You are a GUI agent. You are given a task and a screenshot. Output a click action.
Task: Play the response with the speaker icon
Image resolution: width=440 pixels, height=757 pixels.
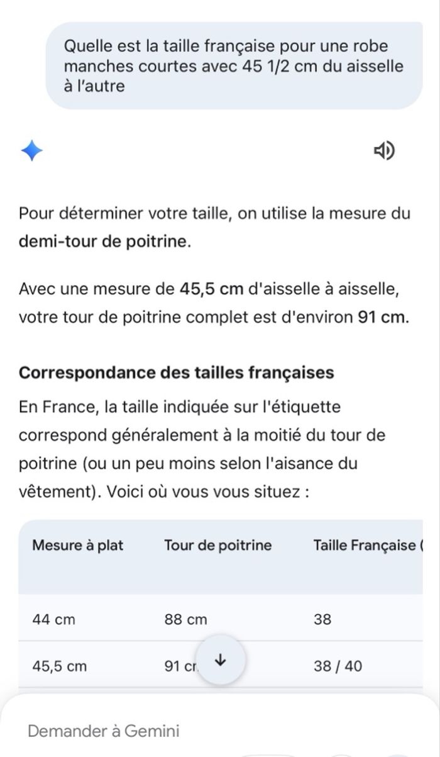pos(384,150)
